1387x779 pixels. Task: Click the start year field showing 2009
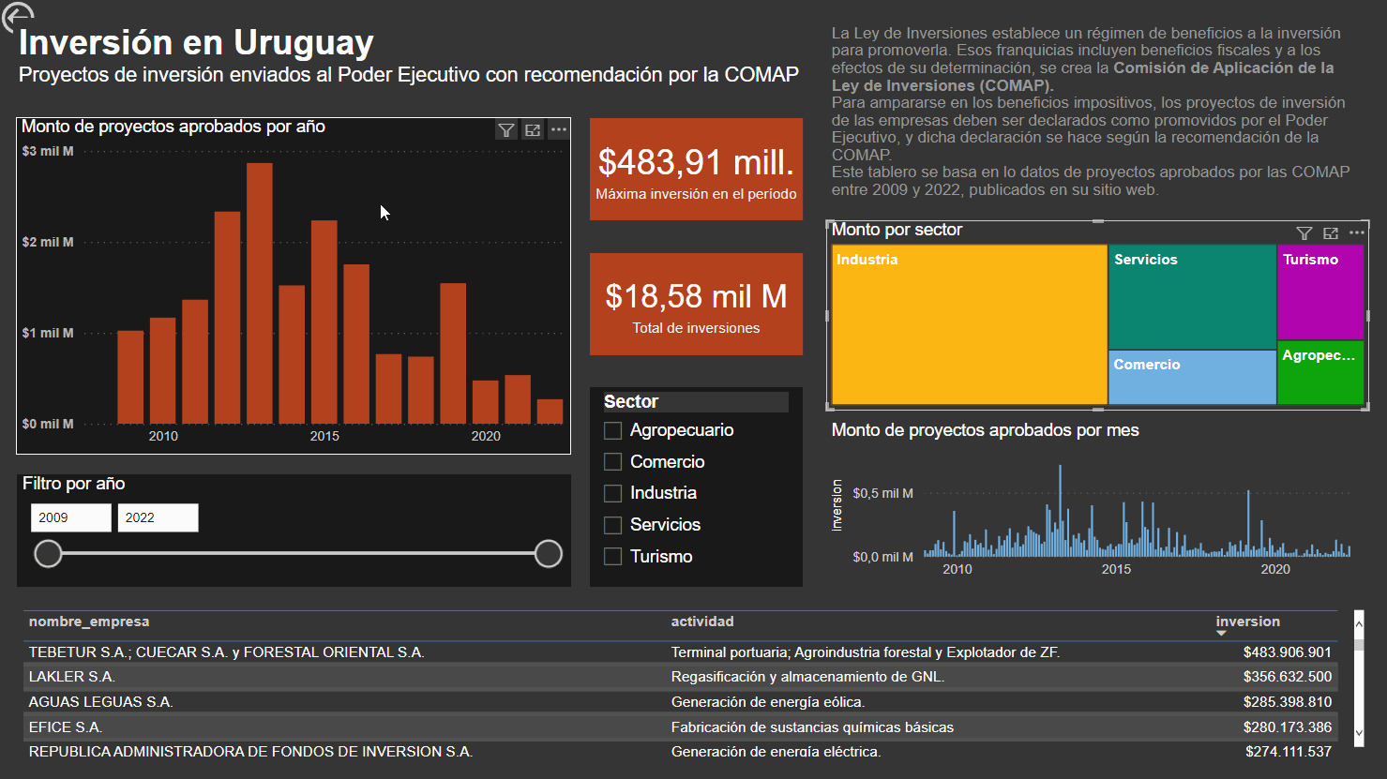[71, 517]
